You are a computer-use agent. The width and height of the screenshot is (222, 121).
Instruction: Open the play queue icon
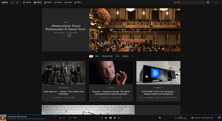[x=219, y=118]
